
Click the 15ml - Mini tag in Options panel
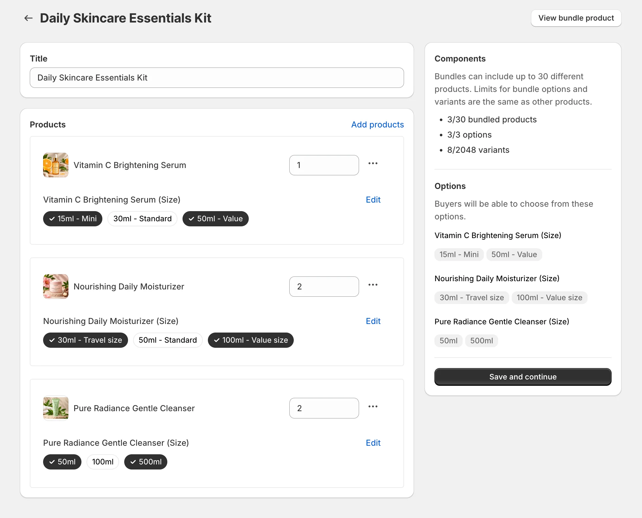click(x=459, y=255)
